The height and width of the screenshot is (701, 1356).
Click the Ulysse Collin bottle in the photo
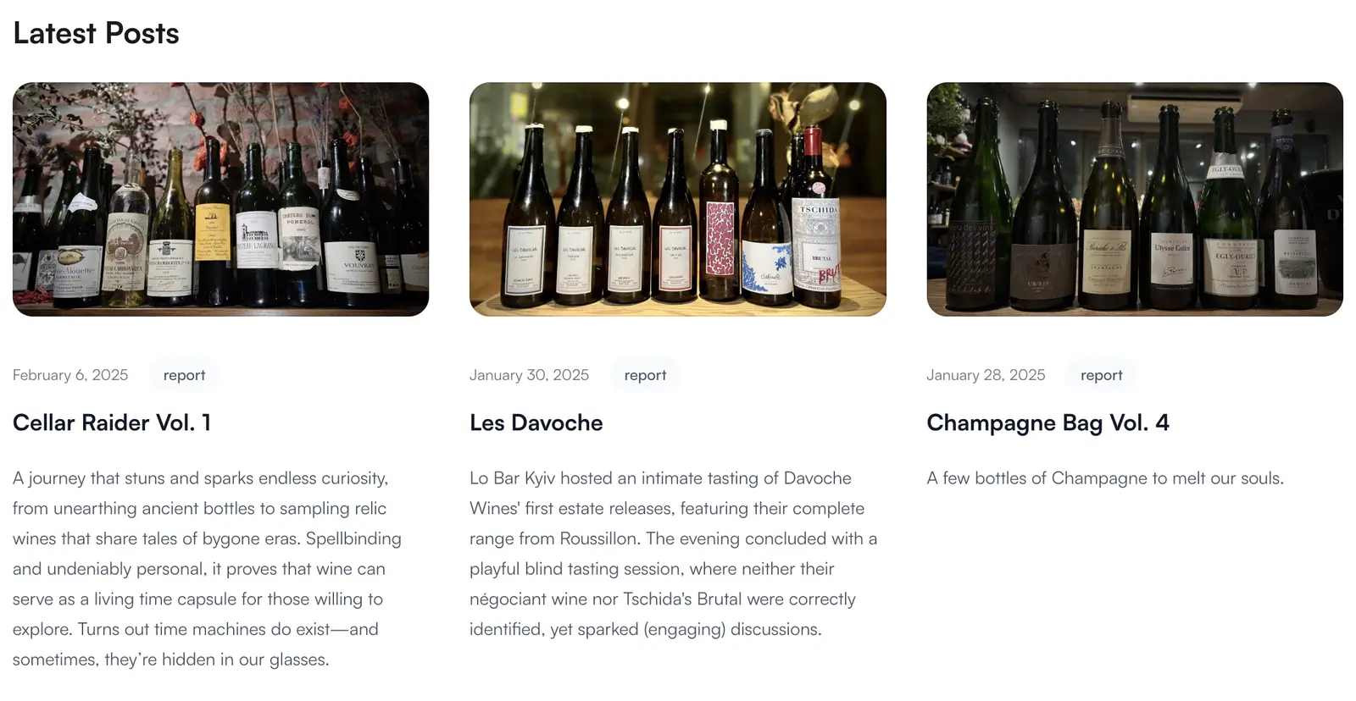1170,207
